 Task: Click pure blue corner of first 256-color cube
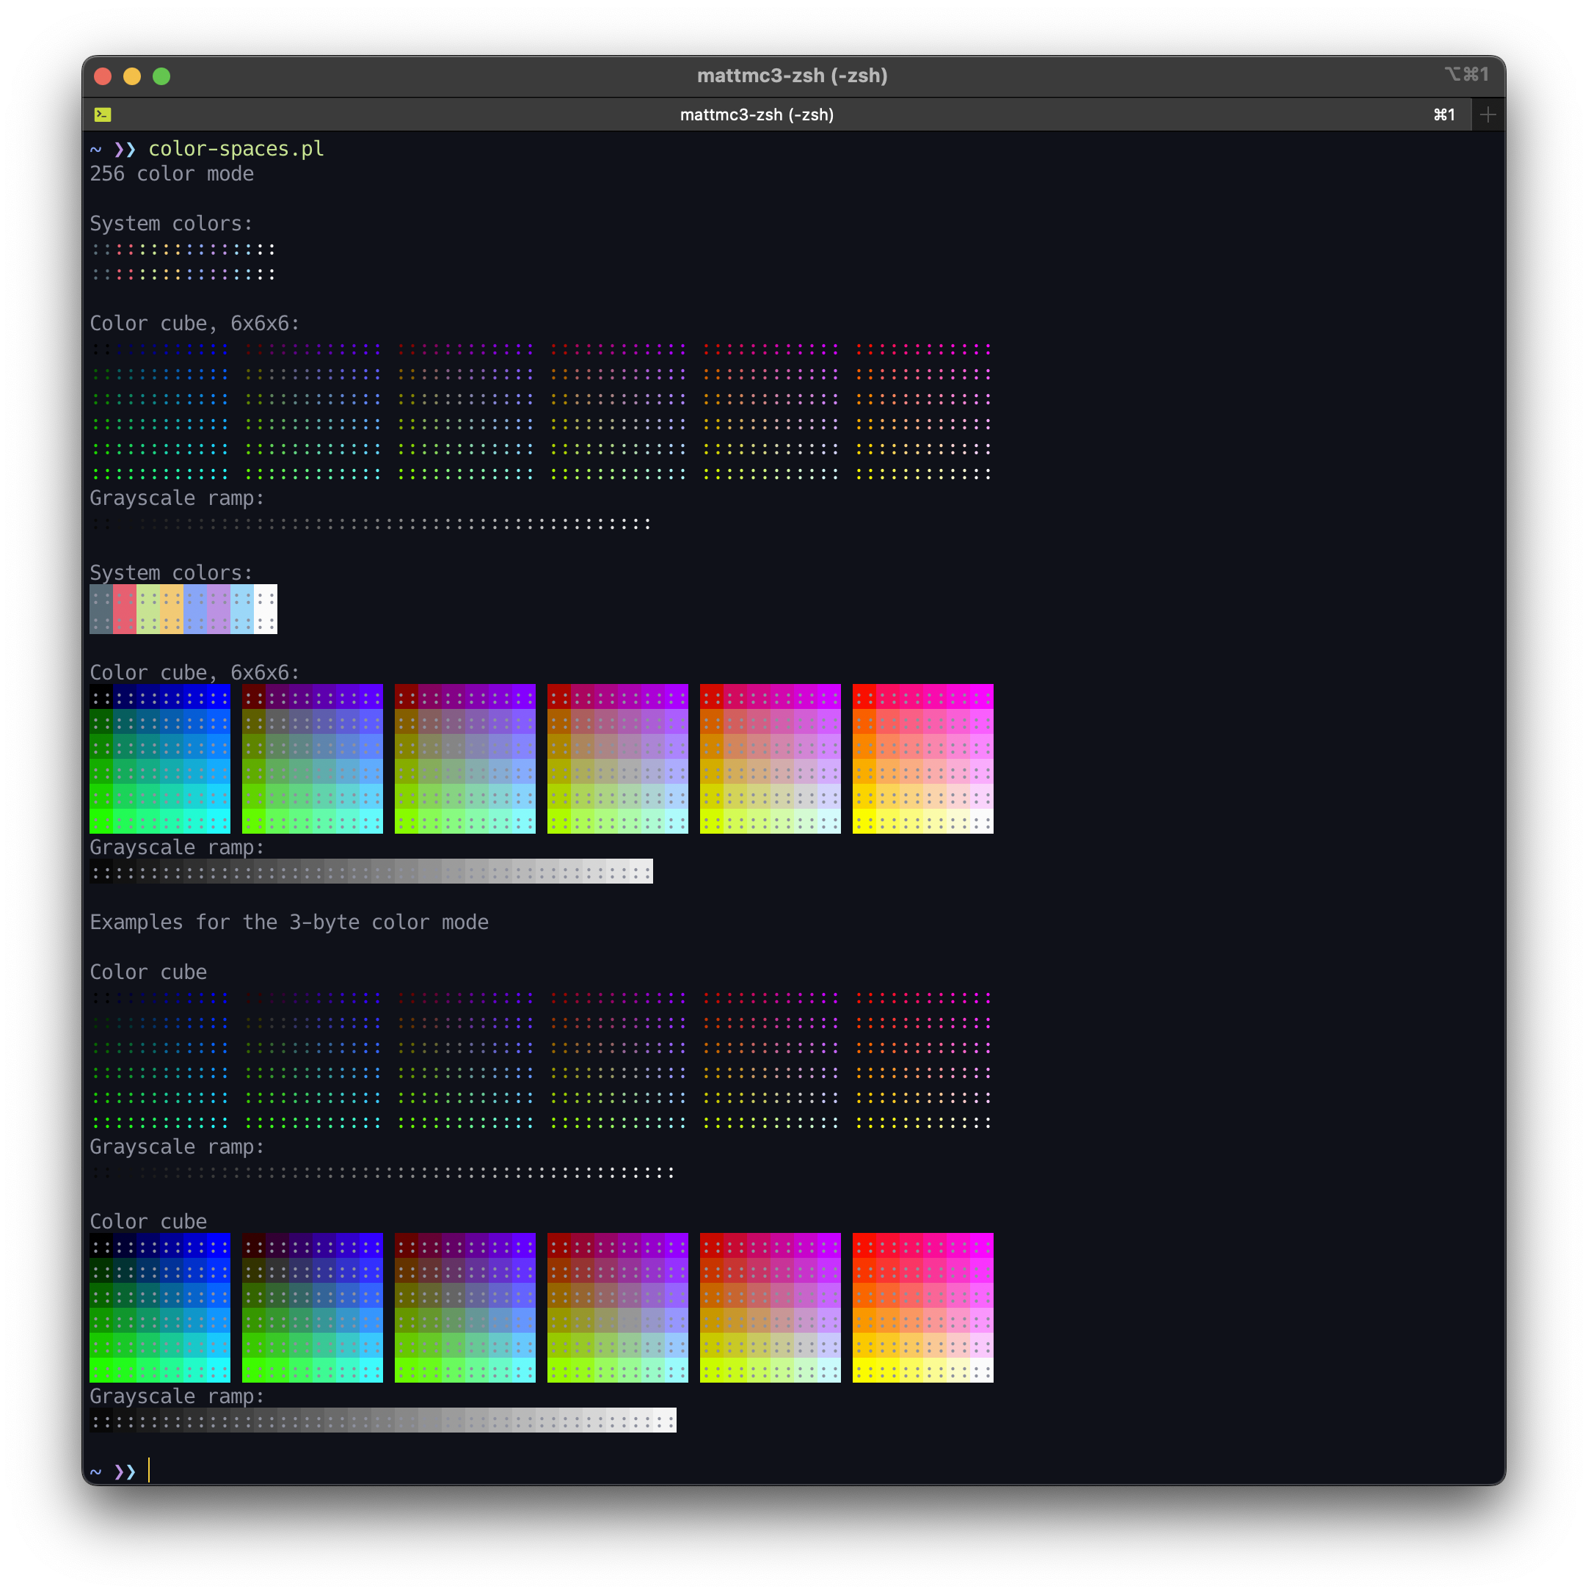(x=219, y=697)
